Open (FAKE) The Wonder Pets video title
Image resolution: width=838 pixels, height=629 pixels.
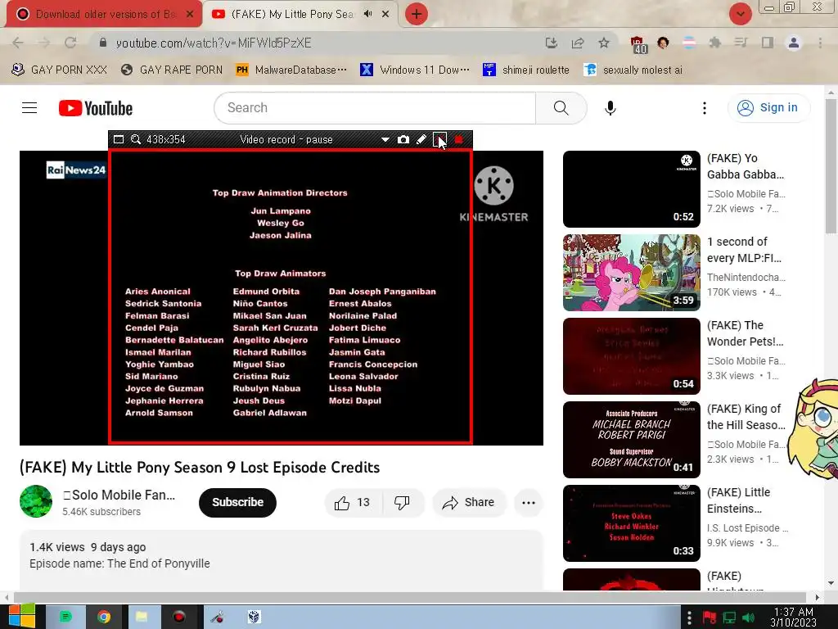pyautogui.click(x=745, y=333)
